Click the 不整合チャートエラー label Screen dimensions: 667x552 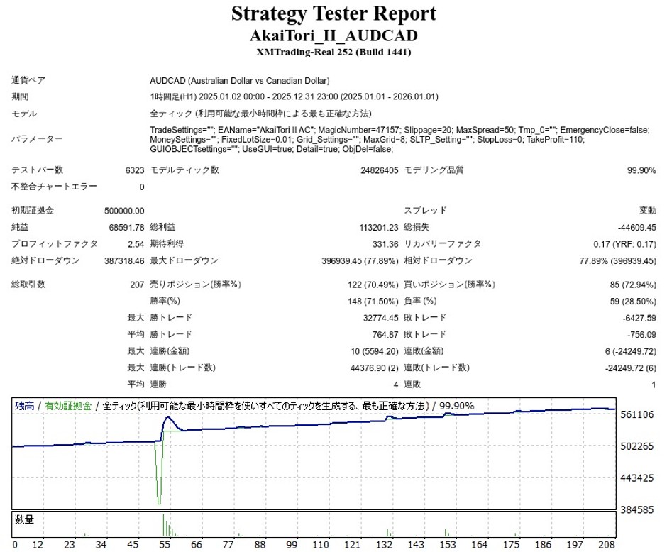coord(54,187)
